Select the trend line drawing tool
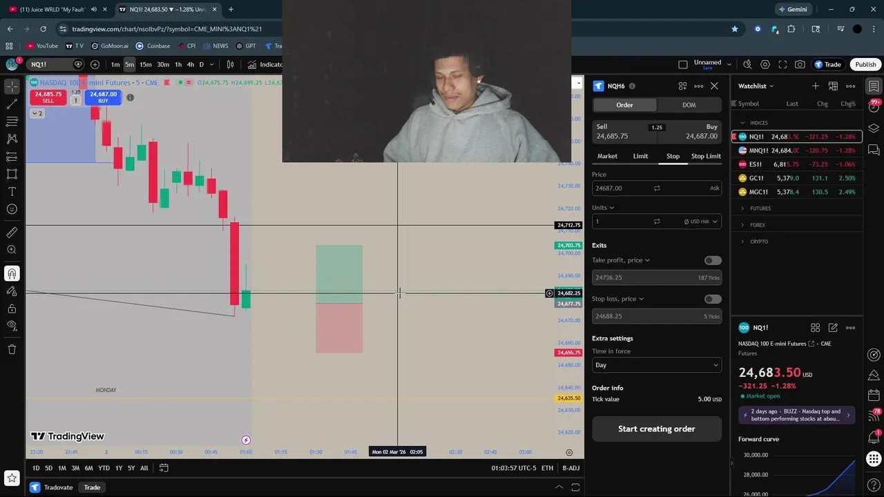 [x=12, y=104]
